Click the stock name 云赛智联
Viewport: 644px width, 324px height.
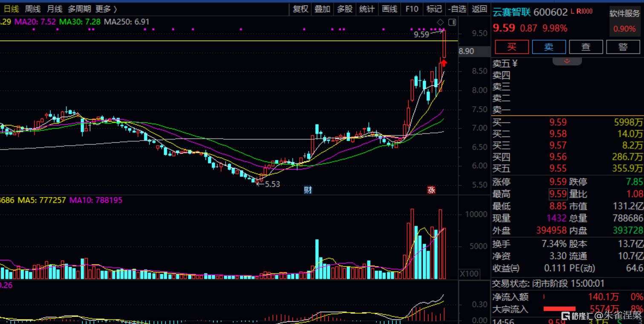pyautogui.click(x=511, y=12)
